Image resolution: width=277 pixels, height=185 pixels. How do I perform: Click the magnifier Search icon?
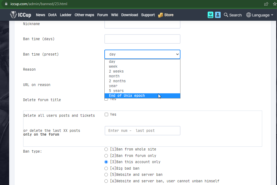point(226,15)
